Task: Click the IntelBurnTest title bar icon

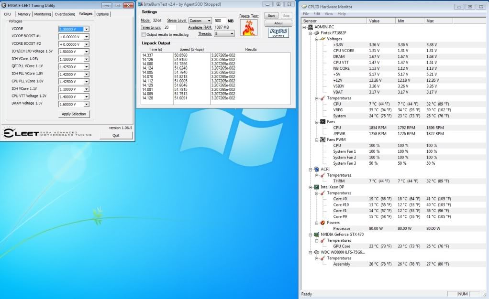Action: click(140, 4)
